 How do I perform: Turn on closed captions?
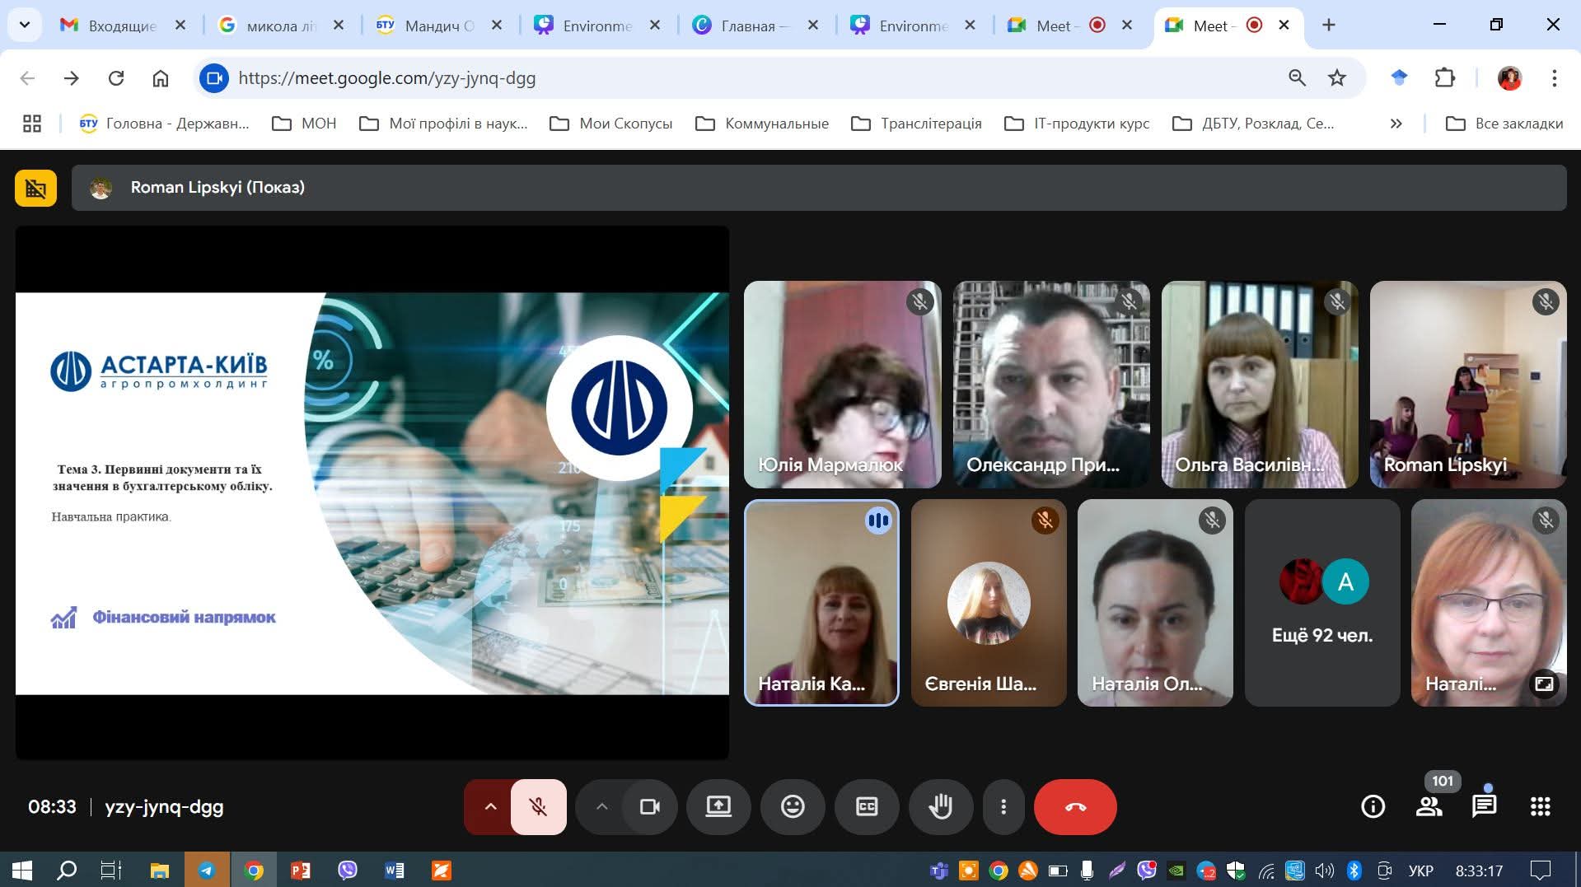pos(867,806)
